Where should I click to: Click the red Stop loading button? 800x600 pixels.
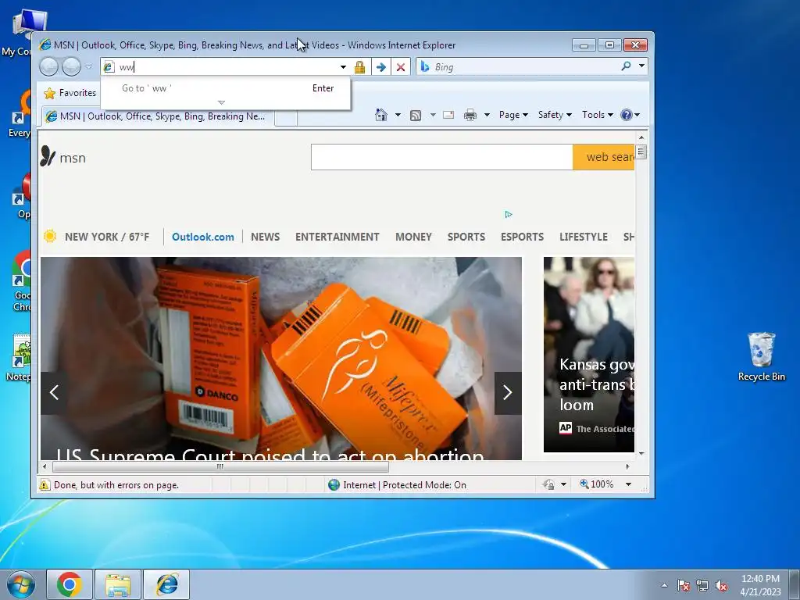pos(401,67)
